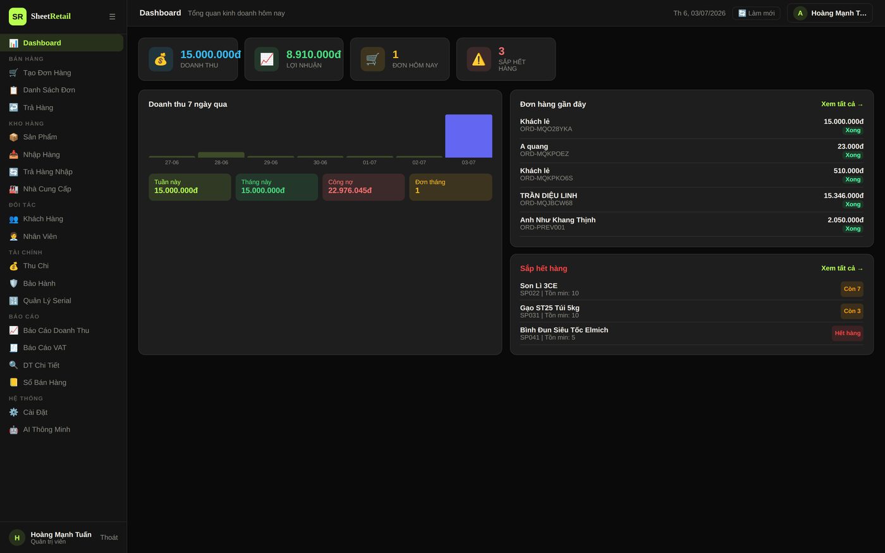Click the Đơn tháng summary tile
Viewport: 885px width, 553px height.
[x=451, y=187]
